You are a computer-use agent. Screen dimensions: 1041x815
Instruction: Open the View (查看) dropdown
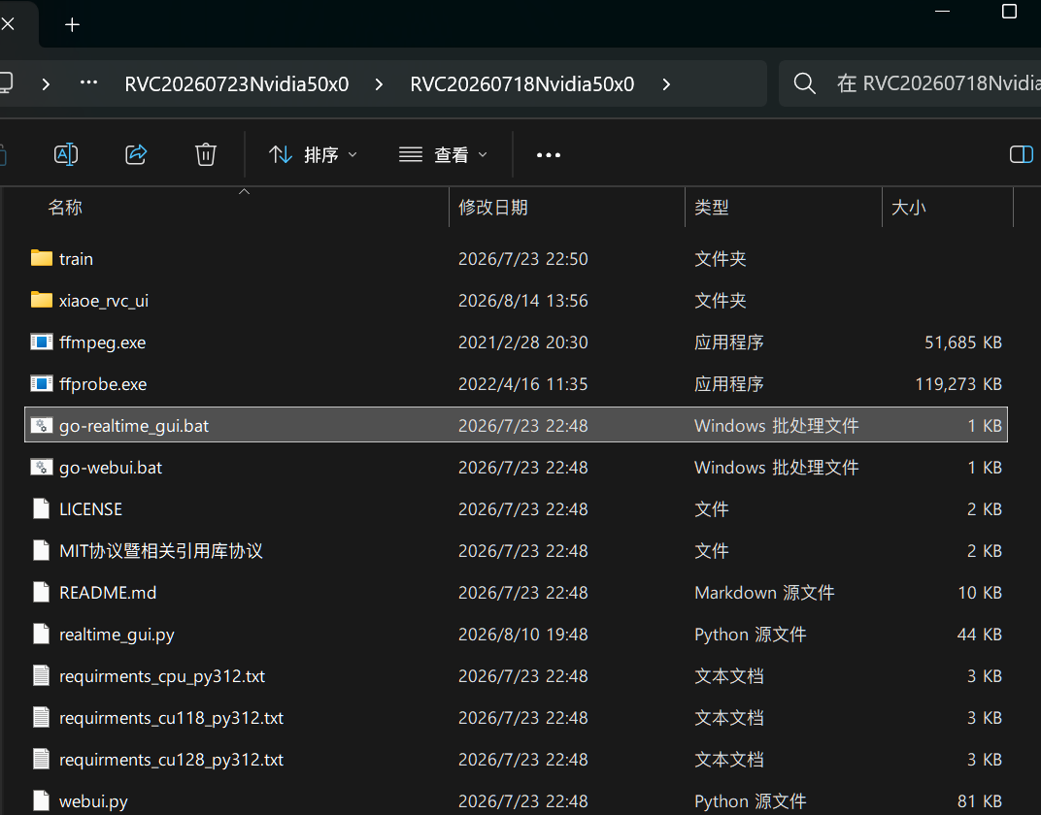tap(444, 154)
